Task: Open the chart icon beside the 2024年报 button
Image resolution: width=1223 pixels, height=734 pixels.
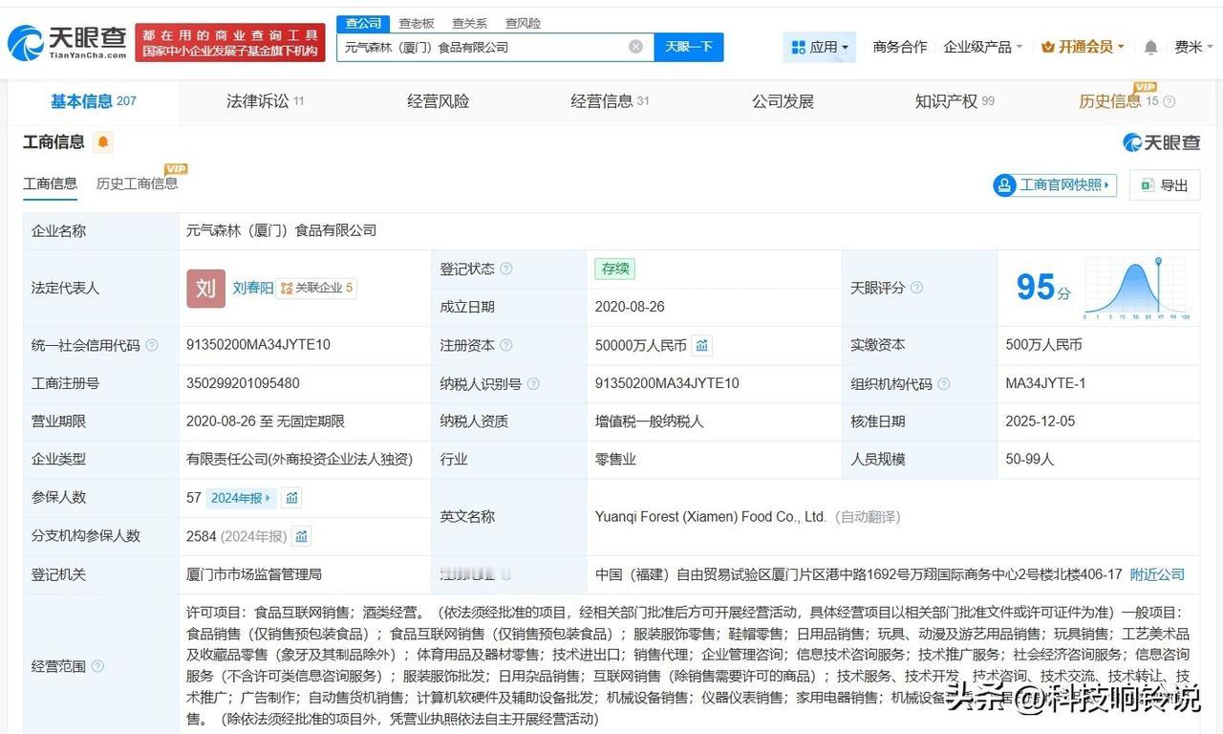Action: [x=292, y=498]
